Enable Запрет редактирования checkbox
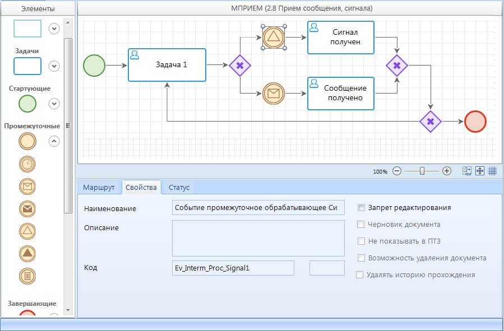Viewport: 504px width, 331px height. 362,208
